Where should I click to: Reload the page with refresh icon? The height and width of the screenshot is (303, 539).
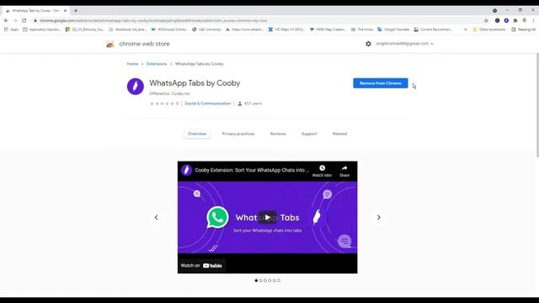coord(24,20)
